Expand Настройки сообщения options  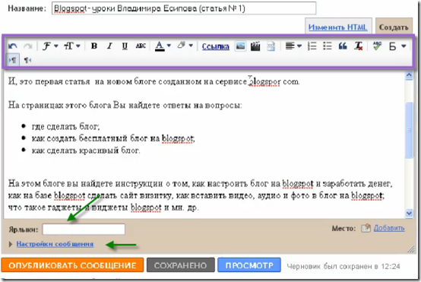pyautogui.click(x=11, y=244)
